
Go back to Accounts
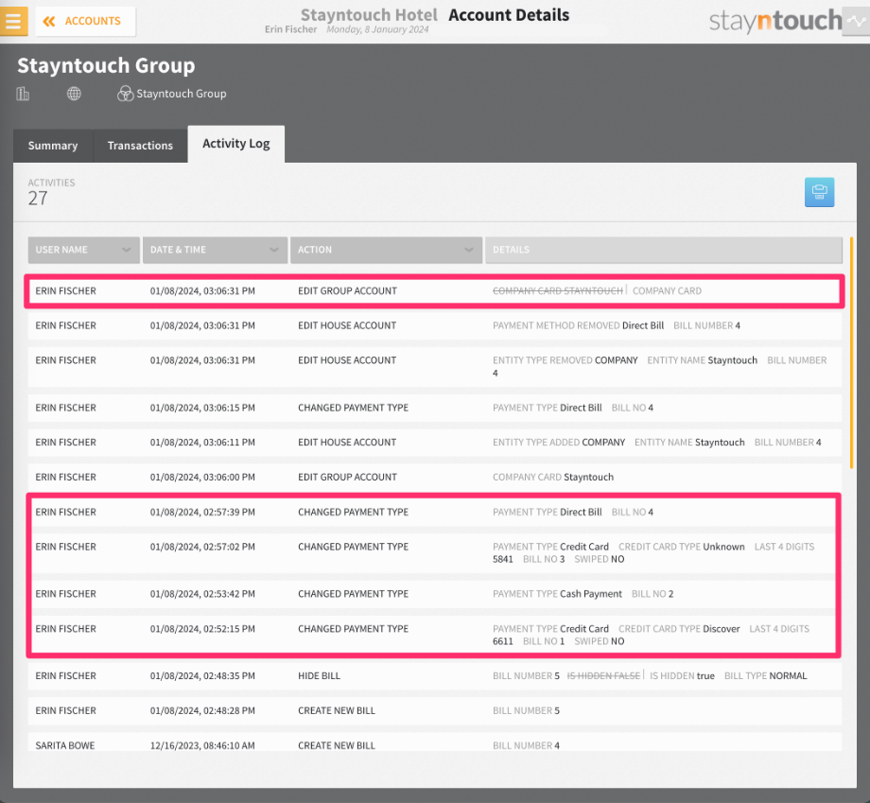85,21
